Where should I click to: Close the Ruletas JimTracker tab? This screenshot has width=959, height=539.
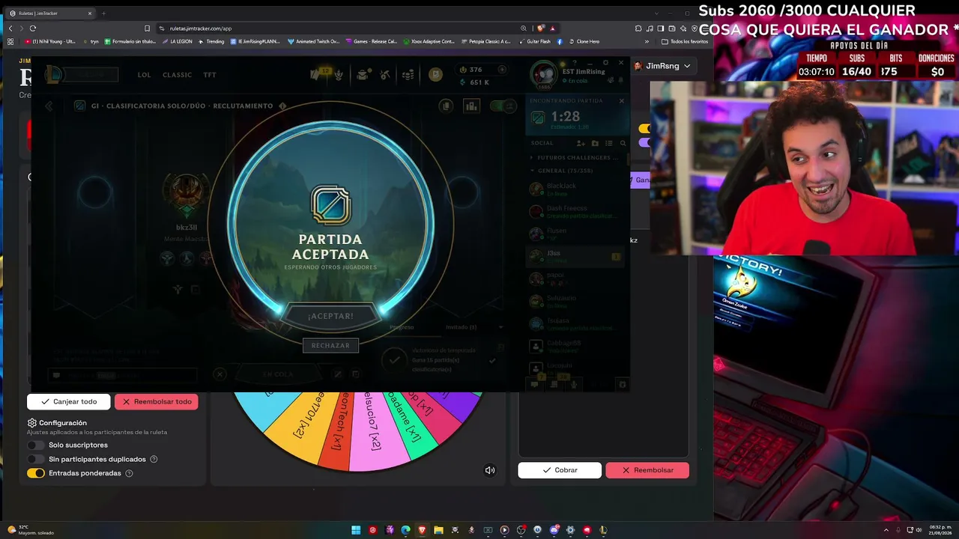(x=90, y=13)
